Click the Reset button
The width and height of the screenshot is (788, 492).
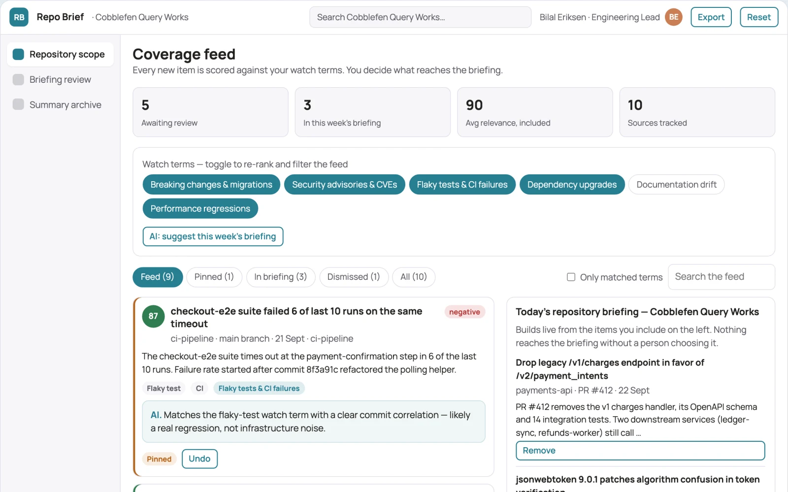[759, 17]
